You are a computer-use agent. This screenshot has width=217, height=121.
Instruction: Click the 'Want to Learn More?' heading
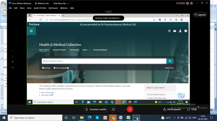[x=156, y=88]
